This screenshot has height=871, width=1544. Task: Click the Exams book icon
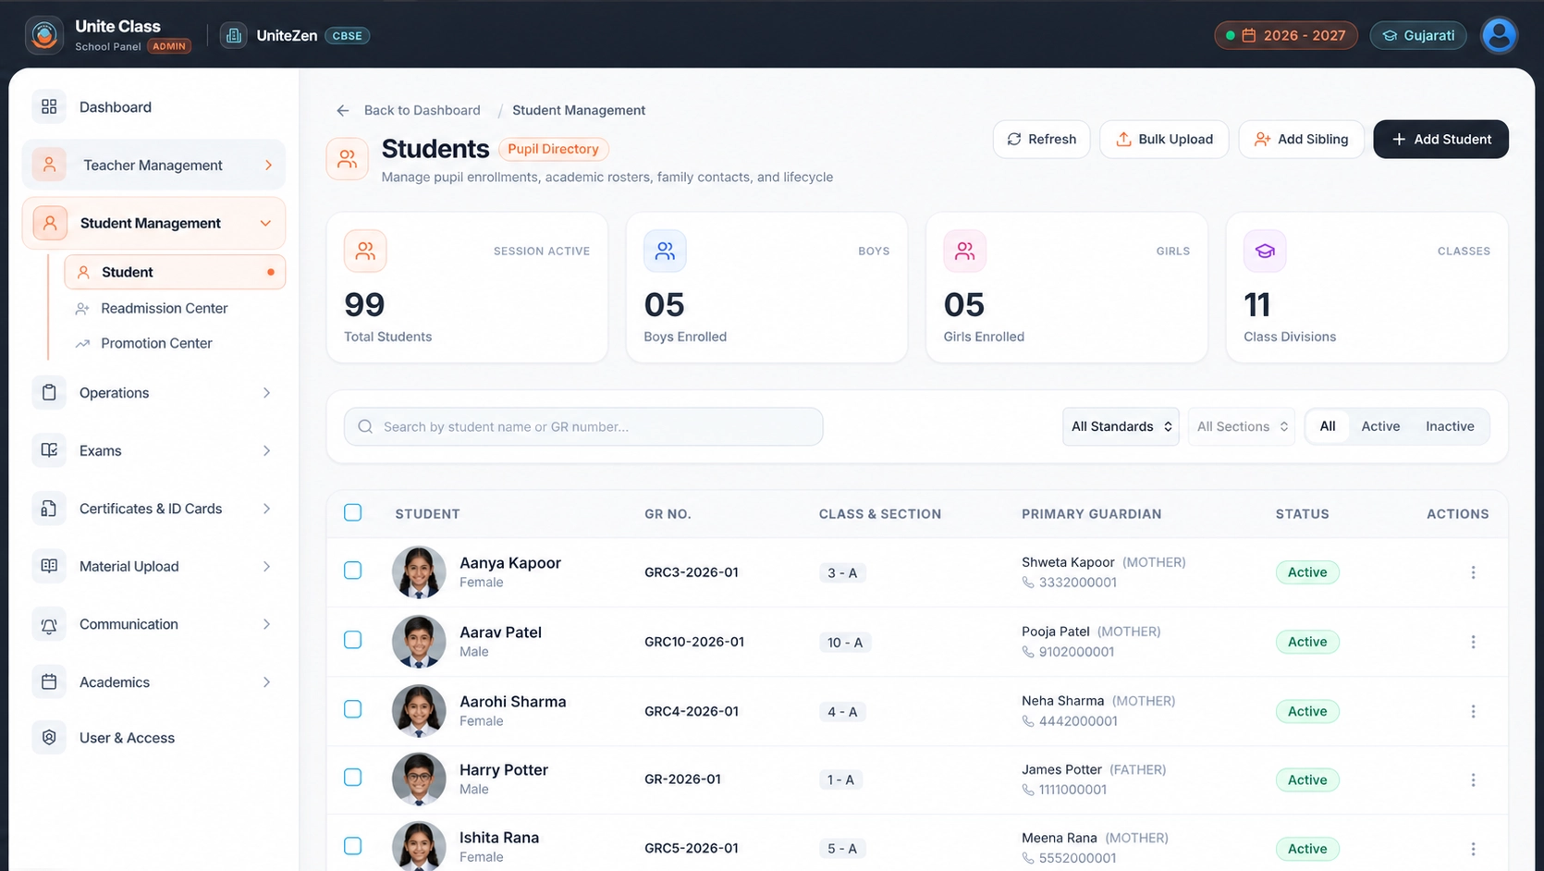(x=49, y=450)
